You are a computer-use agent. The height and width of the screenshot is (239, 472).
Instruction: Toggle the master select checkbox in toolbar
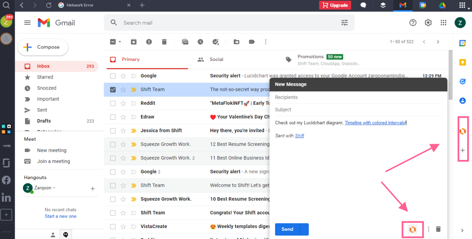pos(113,42)
